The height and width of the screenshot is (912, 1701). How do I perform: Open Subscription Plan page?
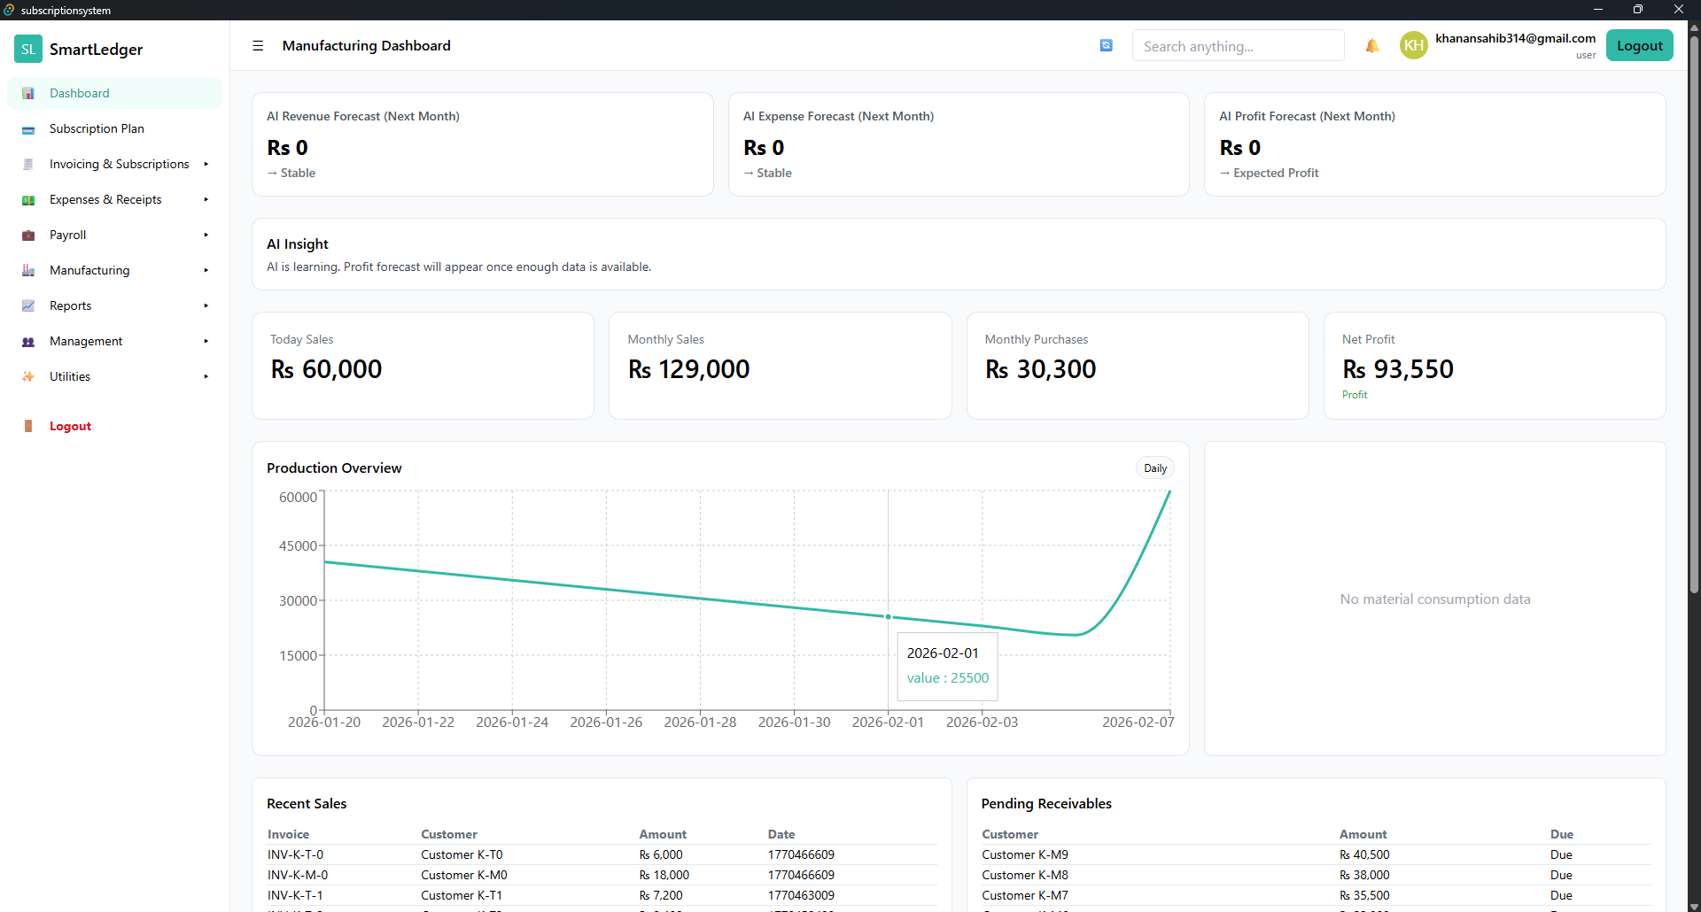114,128
